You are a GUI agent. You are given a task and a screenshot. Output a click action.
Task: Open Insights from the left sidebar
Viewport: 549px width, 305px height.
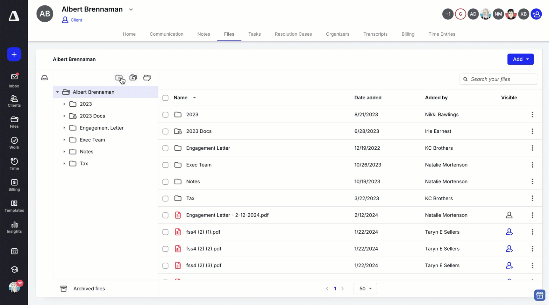pos(14,227)
